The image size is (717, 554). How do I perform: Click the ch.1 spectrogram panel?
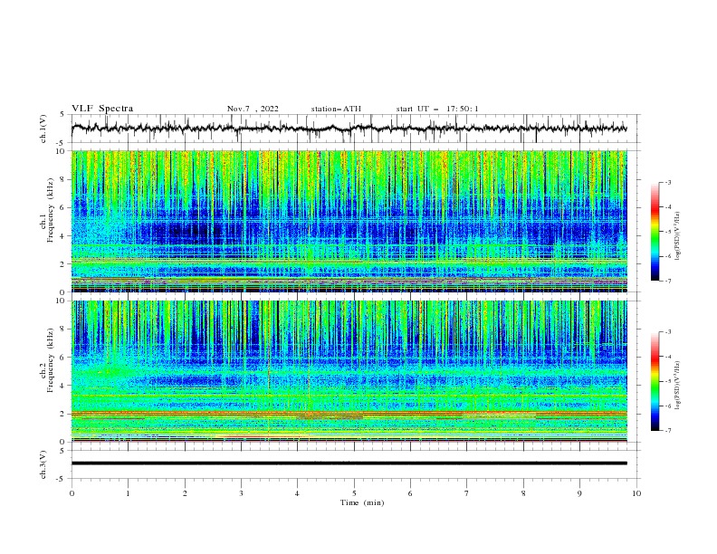pos(349,221)
